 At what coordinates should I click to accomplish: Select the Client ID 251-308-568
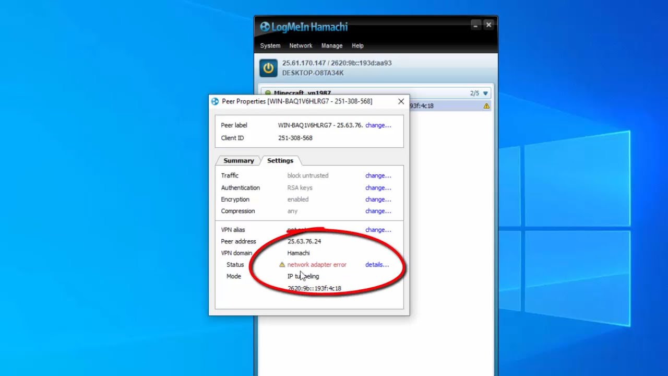(295, 138)
